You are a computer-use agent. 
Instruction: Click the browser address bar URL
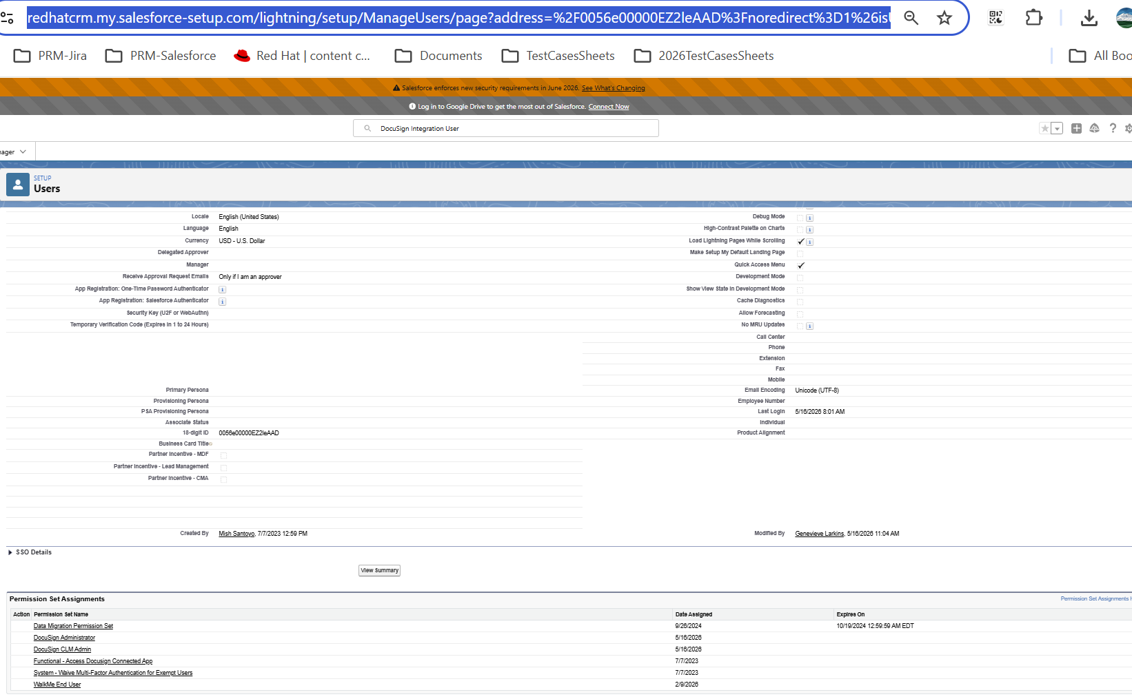(x=458, y=18)
